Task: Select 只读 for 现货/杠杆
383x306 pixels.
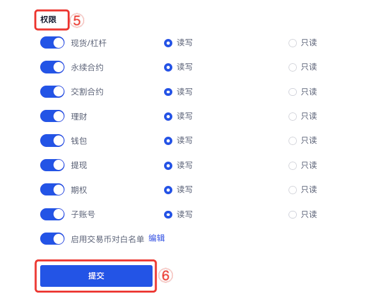Action: coord(293,43)
